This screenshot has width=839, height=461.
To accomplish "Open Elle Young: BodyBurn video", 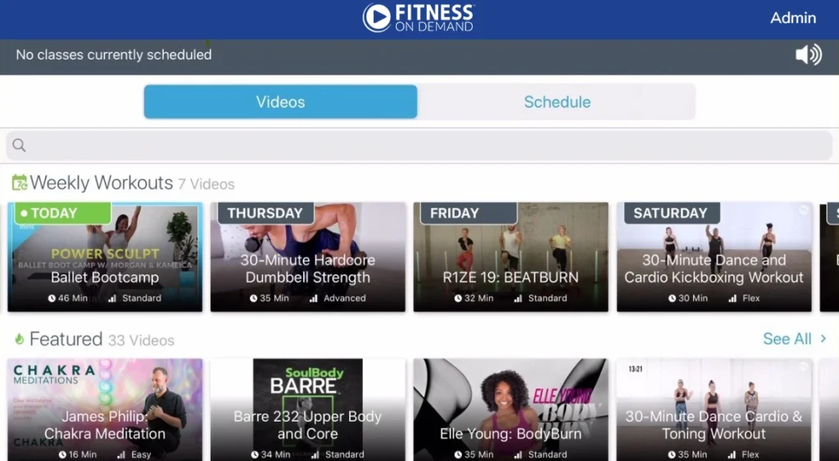I will point(510,409).
